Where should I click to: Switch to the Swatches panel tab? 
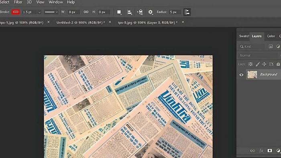point(244,36)
